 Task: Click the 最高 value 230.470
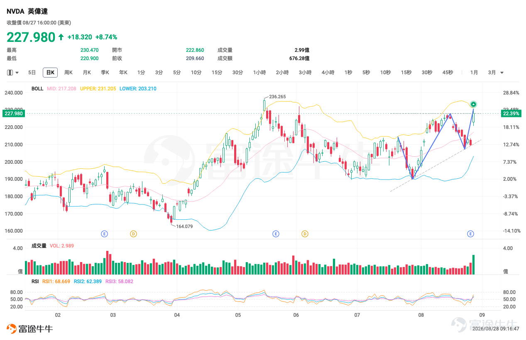(x=90, y=50)
